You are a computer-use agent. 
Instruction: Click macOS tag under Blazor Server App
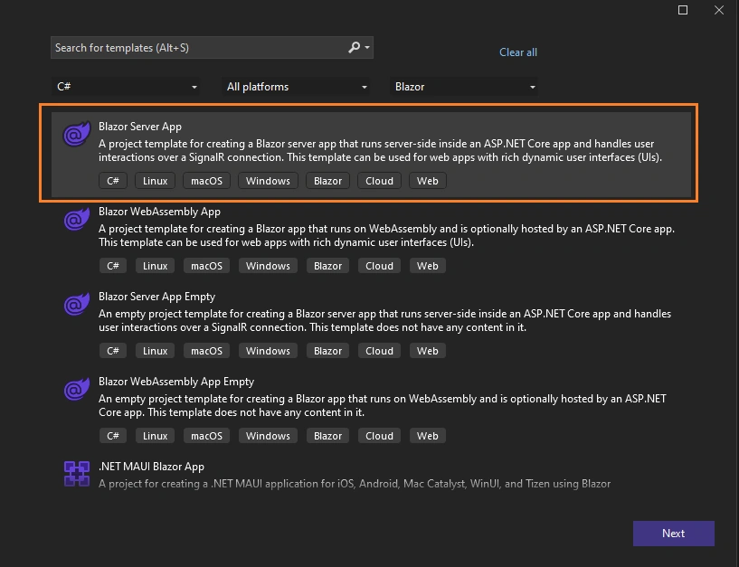(x=206, y=181)
